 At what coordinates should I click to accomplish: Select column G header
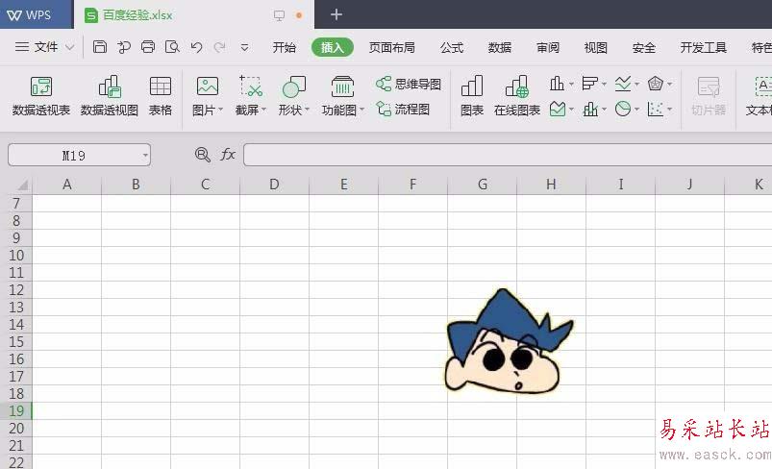point(482,185)
